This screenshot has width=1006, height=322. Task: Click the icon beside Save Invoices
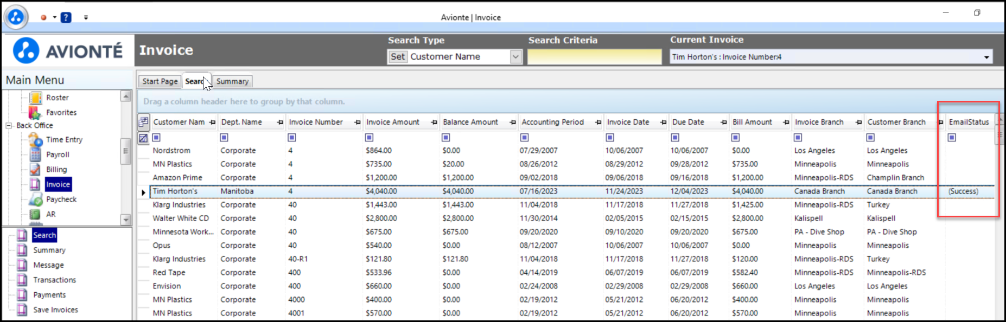(x=22, y=310)
